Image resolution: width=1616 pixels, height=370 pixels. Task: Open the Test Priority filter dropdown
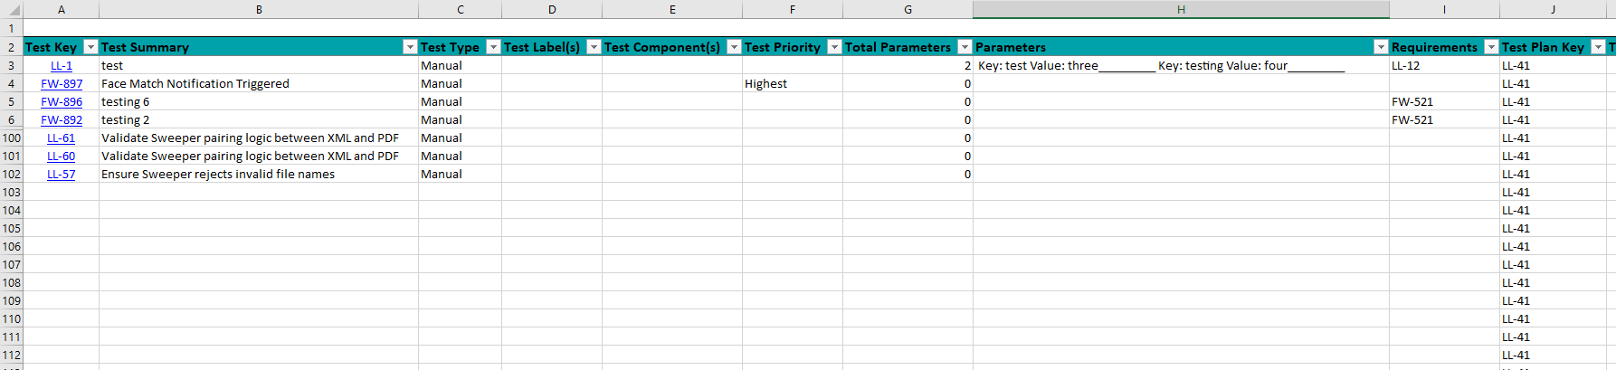pos(834,47)
